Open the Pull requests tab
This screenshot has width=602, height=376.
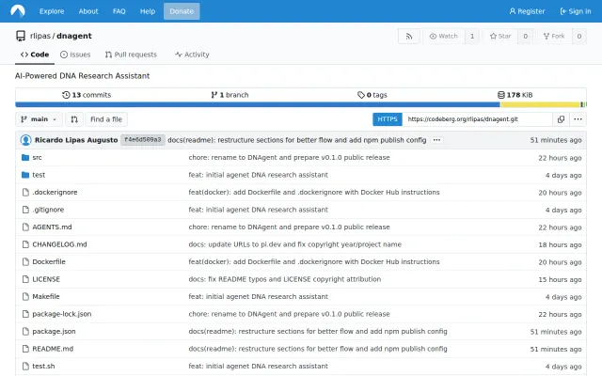(x=131, y=55)
